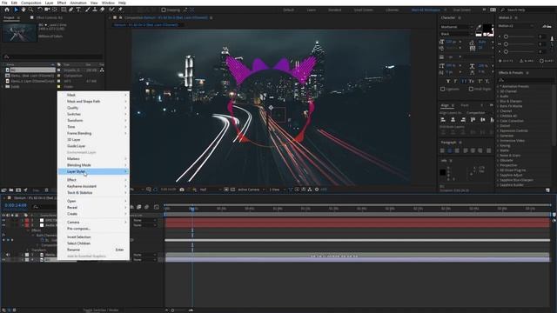Open the Active Camera dropdown
557x313 pixels.
252,190
